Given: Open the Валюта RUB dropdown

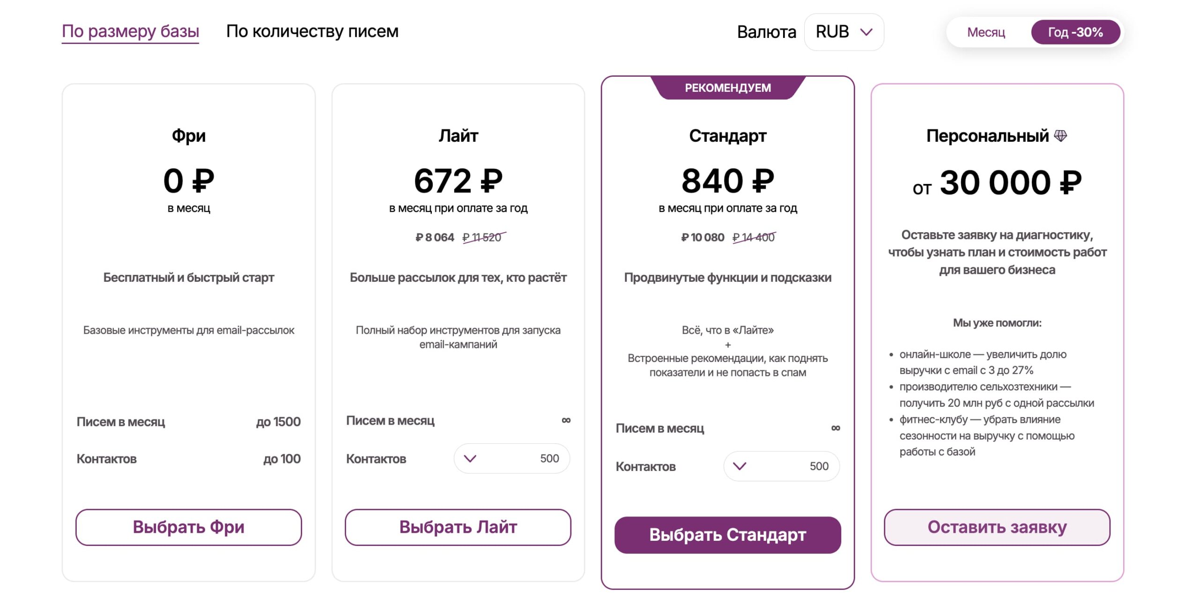Looking at the screenshot, I should (844, 32).
